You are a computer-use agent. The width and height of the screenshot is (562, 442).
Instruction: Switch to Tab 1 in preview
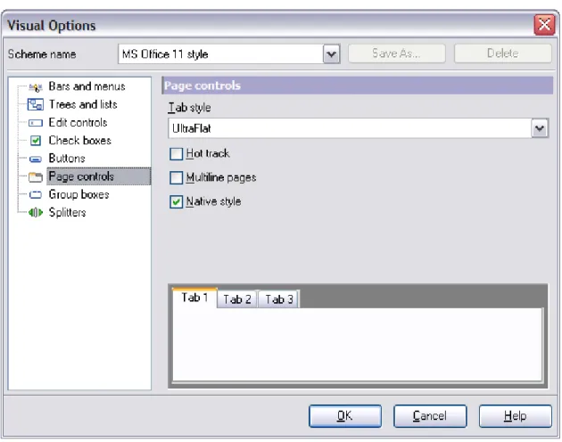pos(194,298)
